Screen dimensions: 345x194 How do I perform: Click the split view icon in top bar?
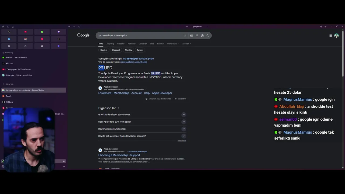325,26
